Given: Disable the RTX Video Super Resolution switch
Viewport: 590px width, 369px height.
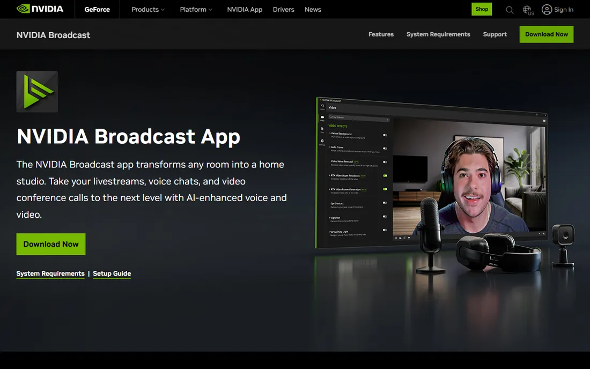Looking at the screenshot, I should coord(385,176).
